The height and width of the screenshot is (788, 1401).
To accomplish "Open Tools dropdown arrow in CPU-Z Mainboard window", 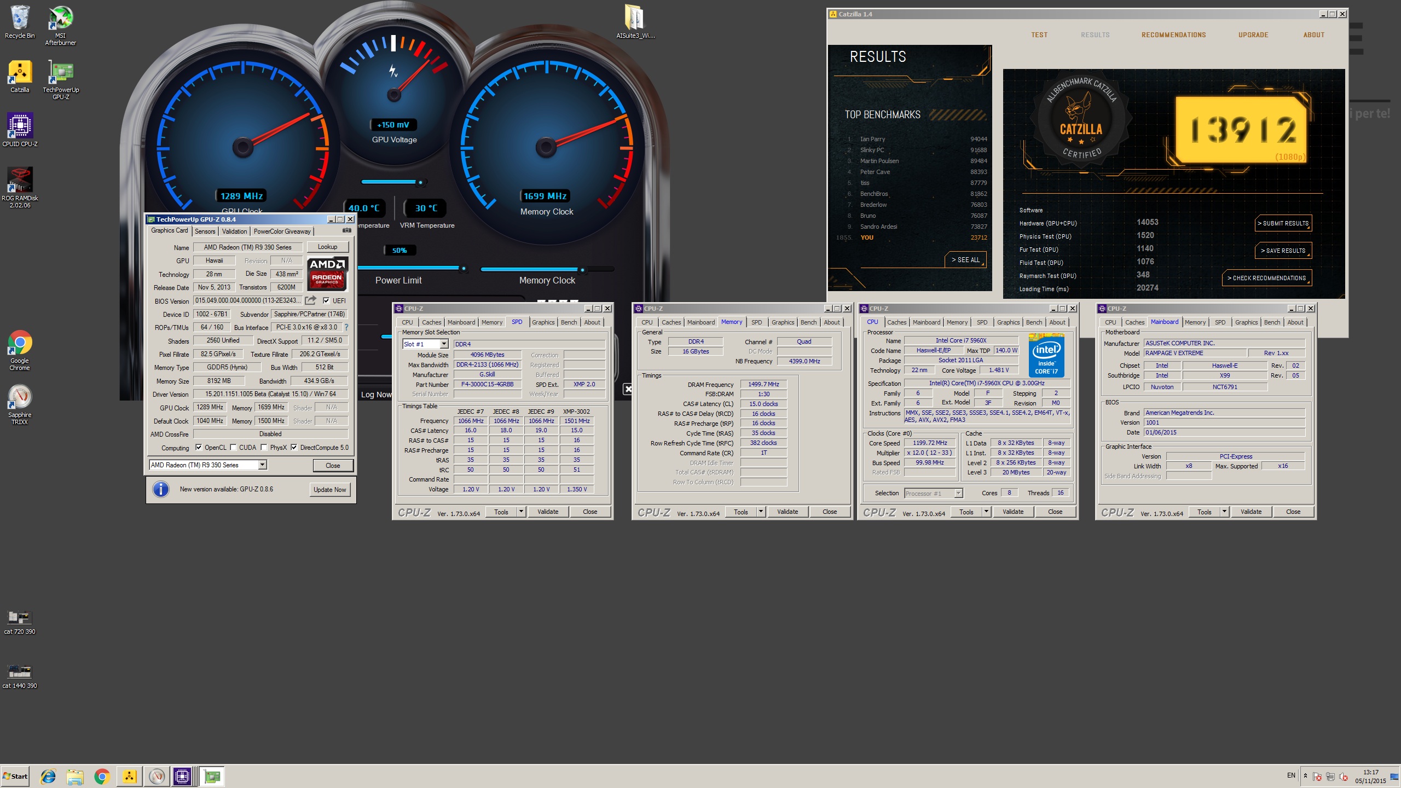I will coord(1224,512).
